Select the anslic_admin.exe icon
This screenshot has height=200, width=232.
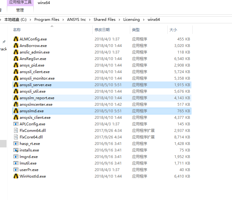(16, 52)
